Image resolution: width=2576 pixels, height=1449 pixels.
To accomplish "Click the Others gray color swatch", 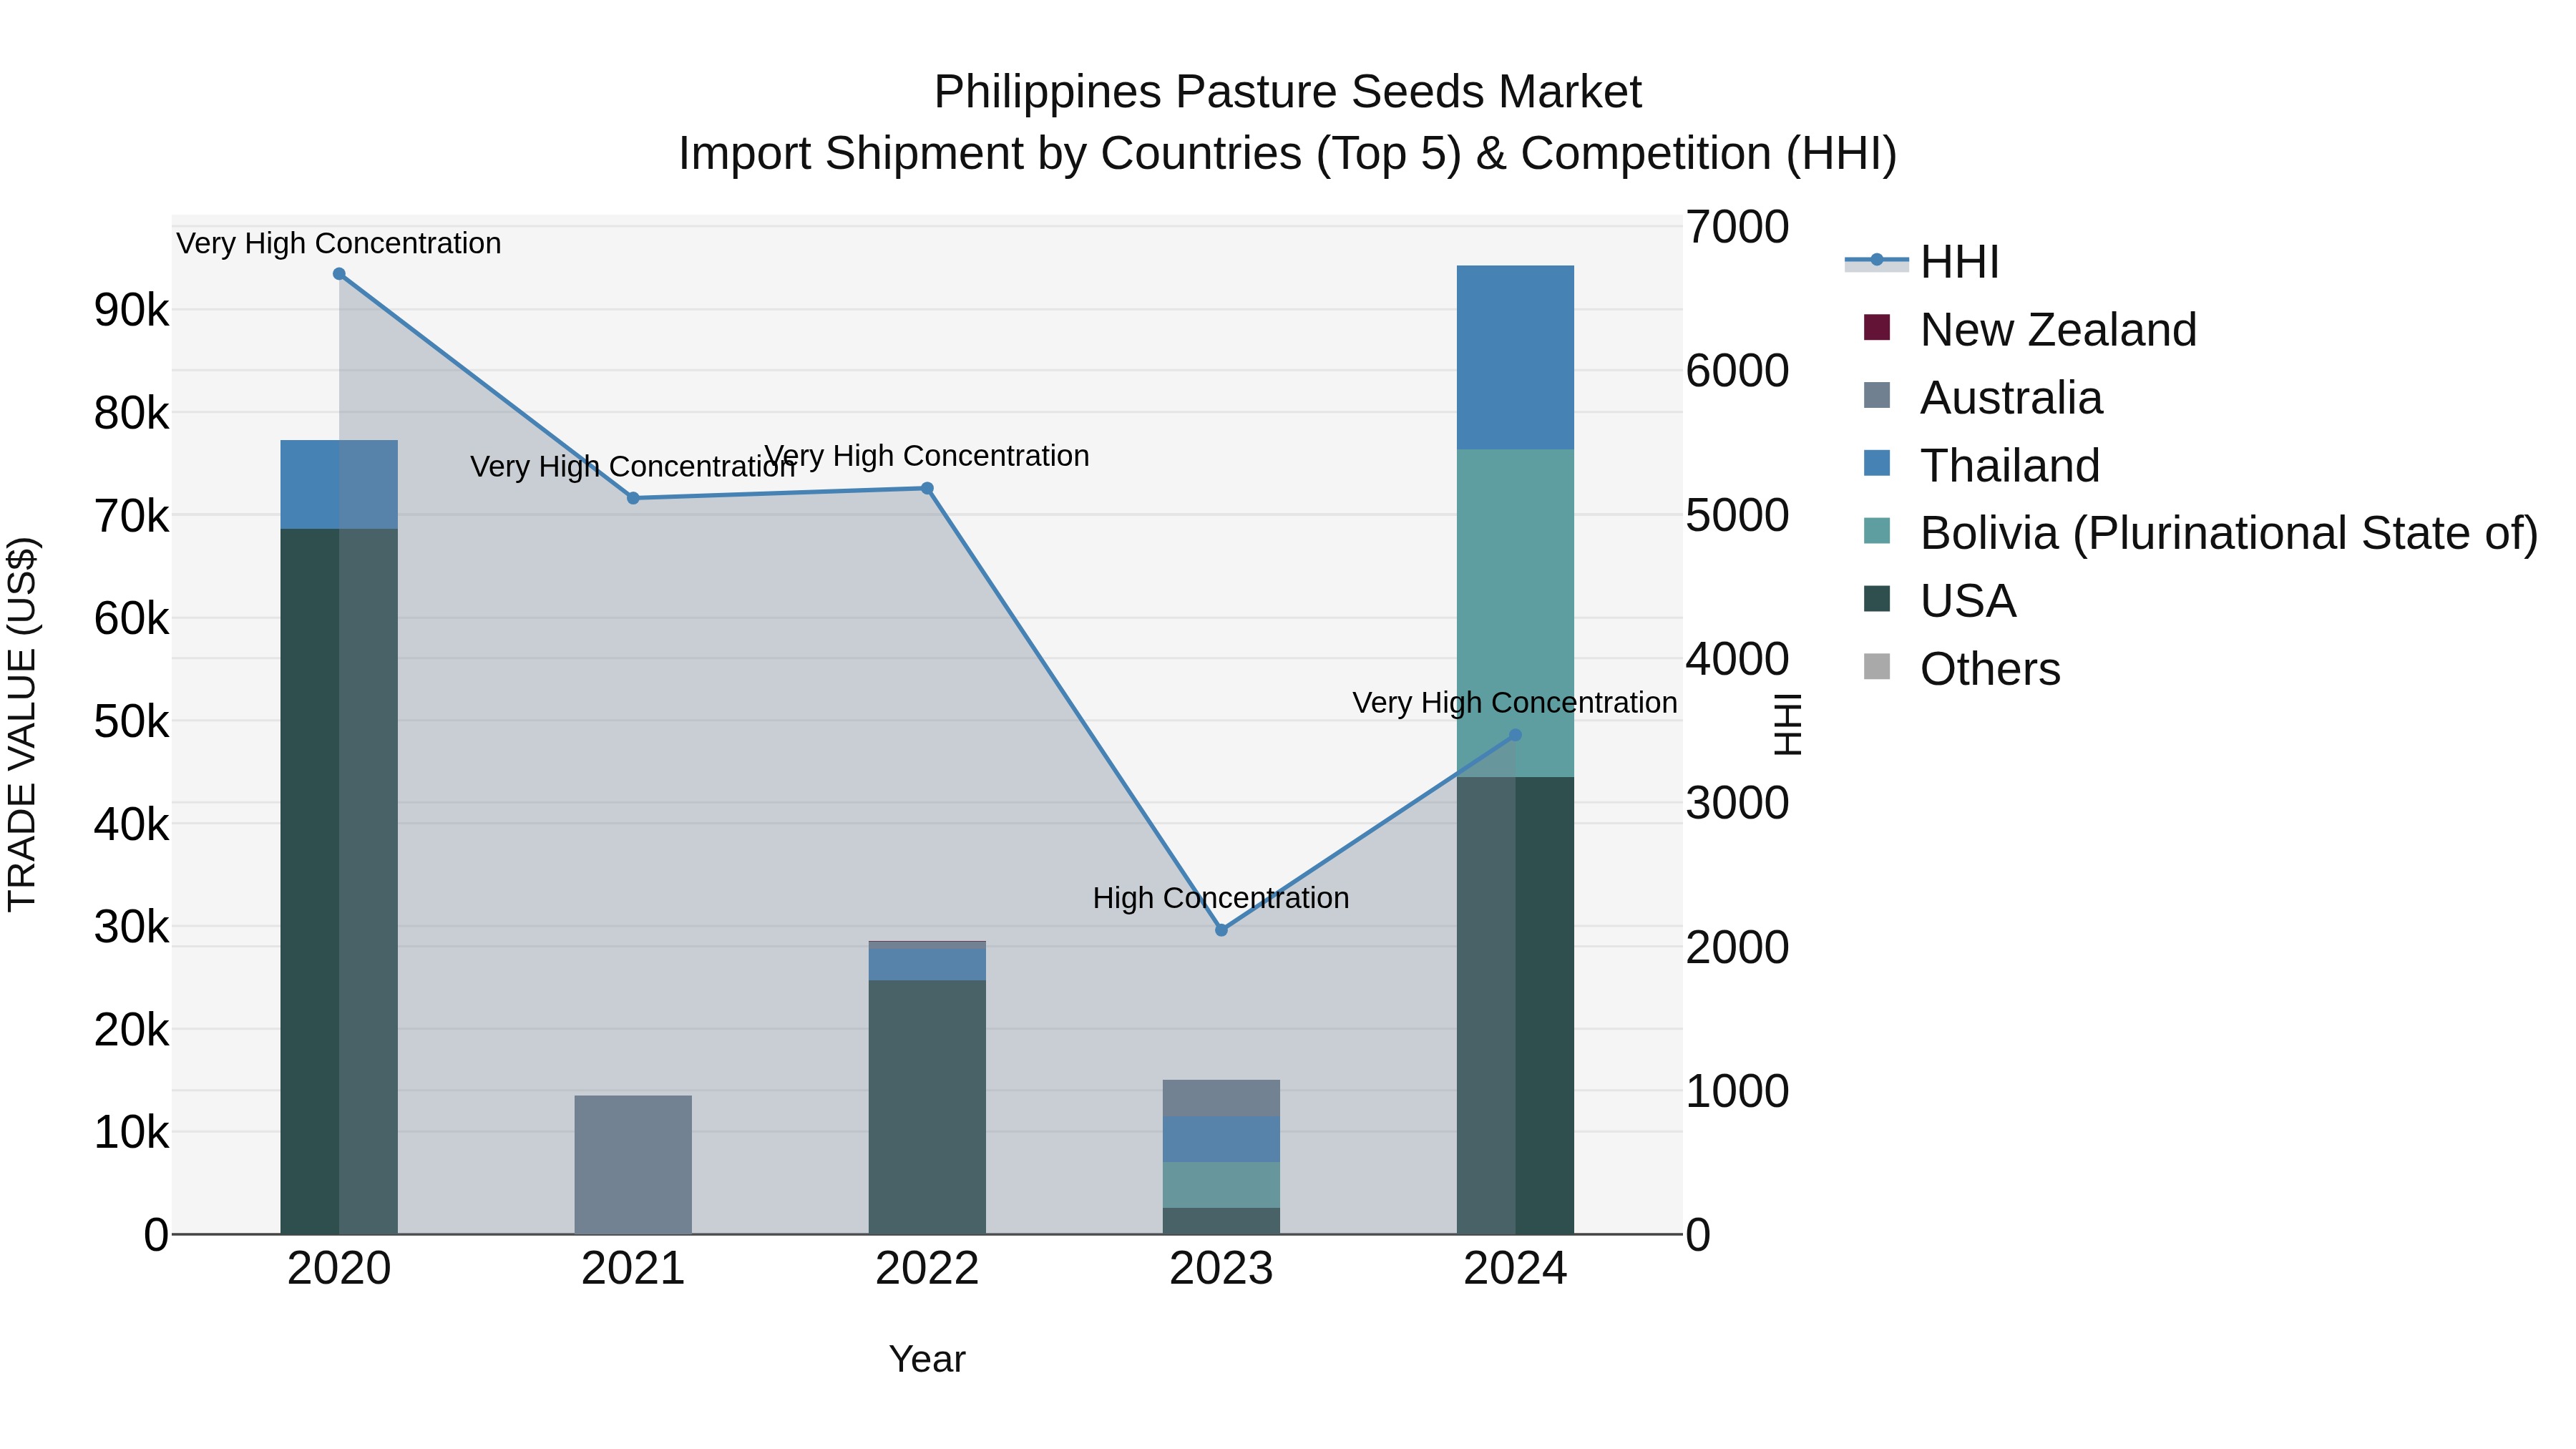I will pos(1877,667).
